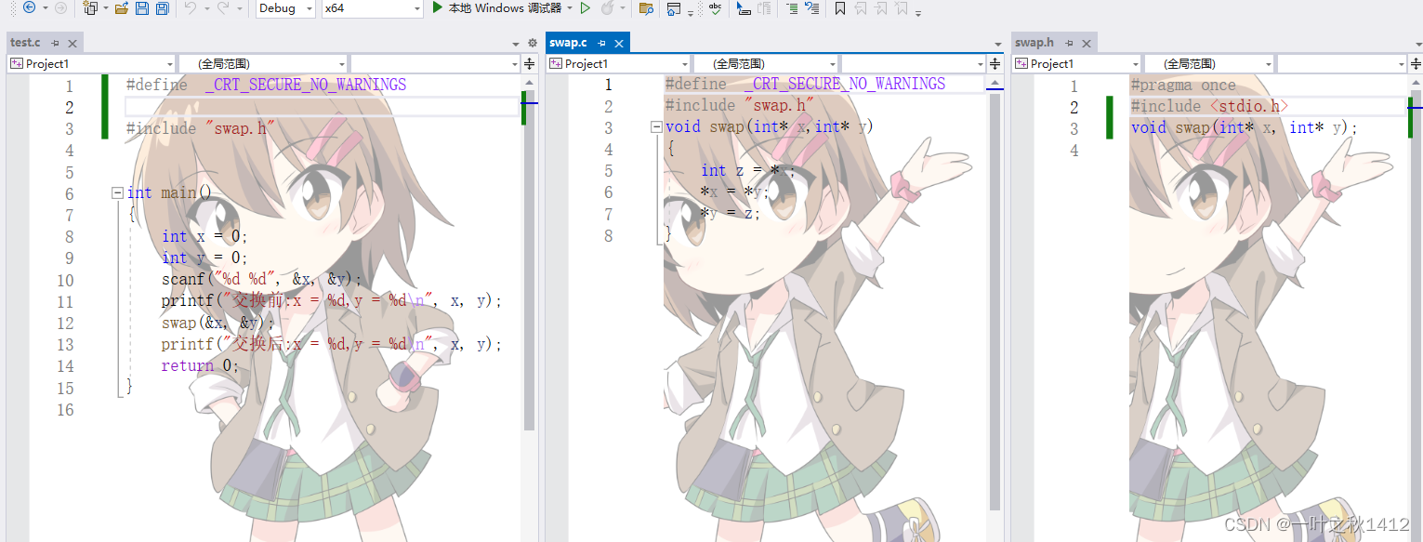Open member dropdown in swap.h pane

point(1341,63)
